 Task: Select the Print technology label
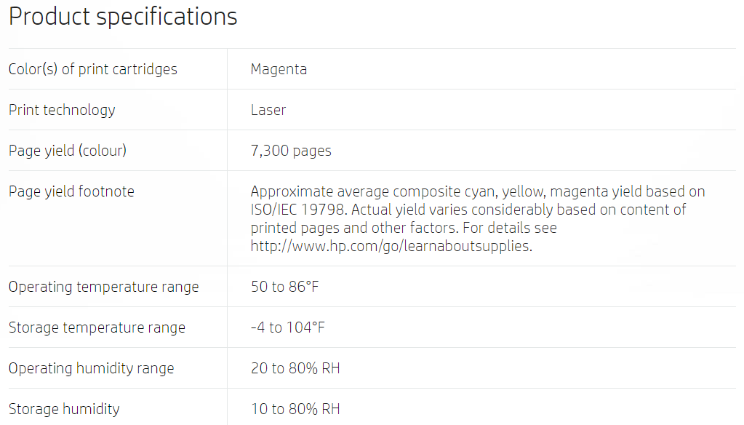coord(62,110)
